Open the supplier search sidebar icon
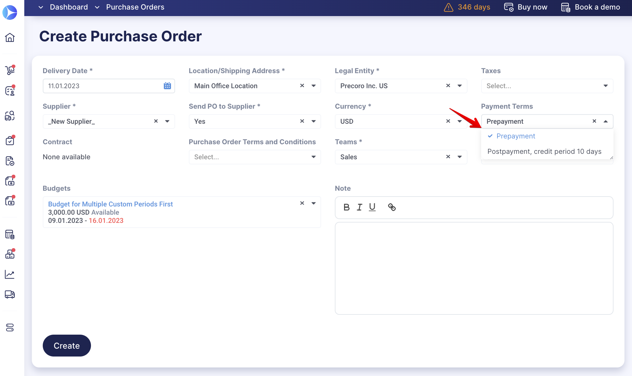632x376 pixels. [10, 116]
